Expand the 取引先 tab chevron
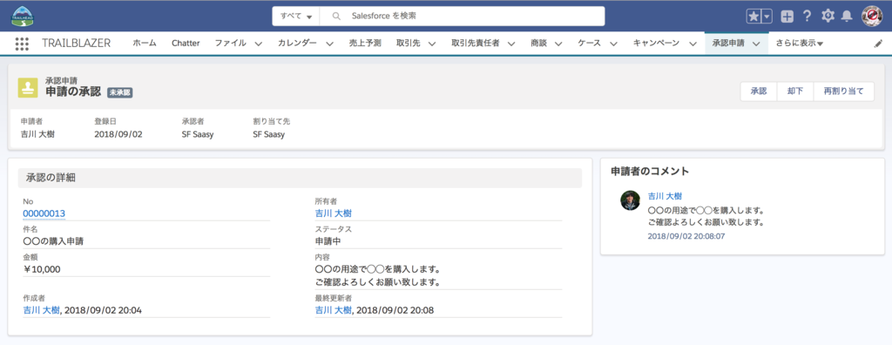 coord(432,44)
